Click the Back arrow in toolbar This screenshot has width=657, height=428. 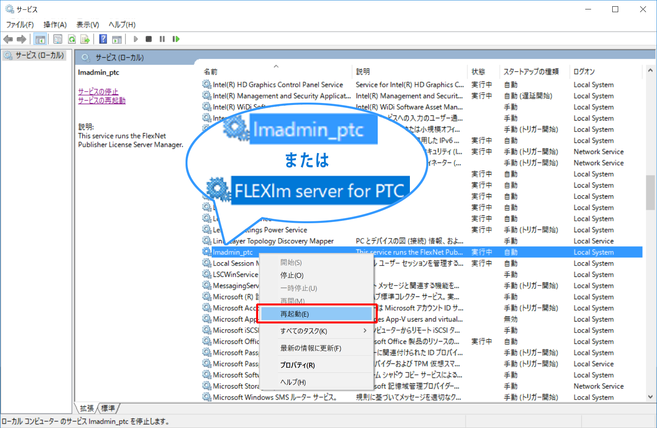[x=8, y=39]
